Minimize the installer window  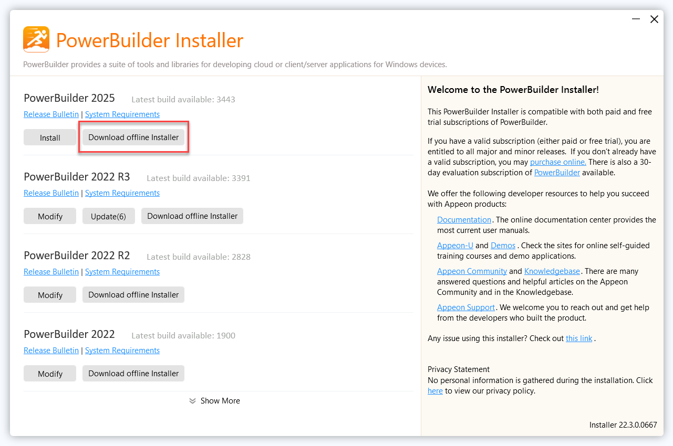point(636,19)
